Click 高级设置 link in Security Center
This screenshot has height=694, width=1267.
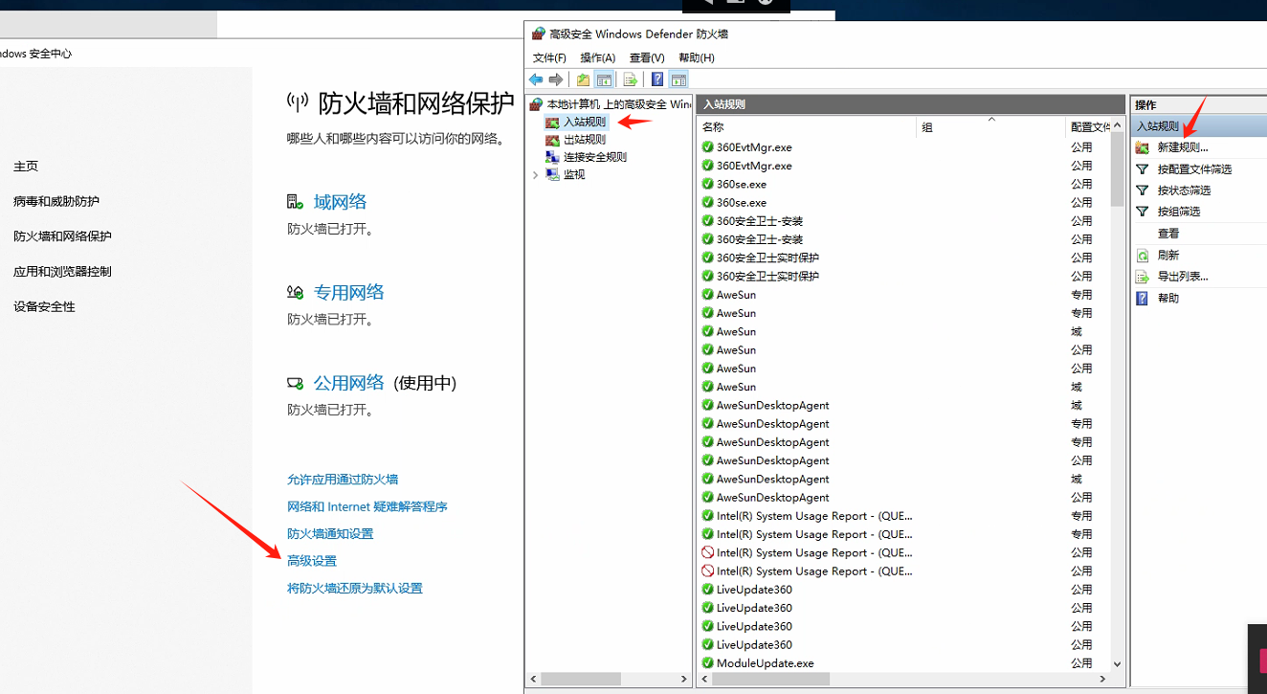point(312,561)
